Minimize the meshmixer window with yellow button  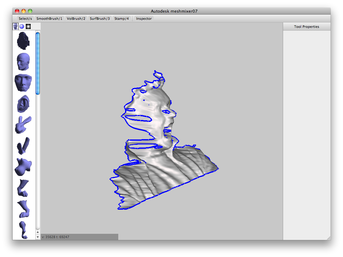tap(24, 11)
